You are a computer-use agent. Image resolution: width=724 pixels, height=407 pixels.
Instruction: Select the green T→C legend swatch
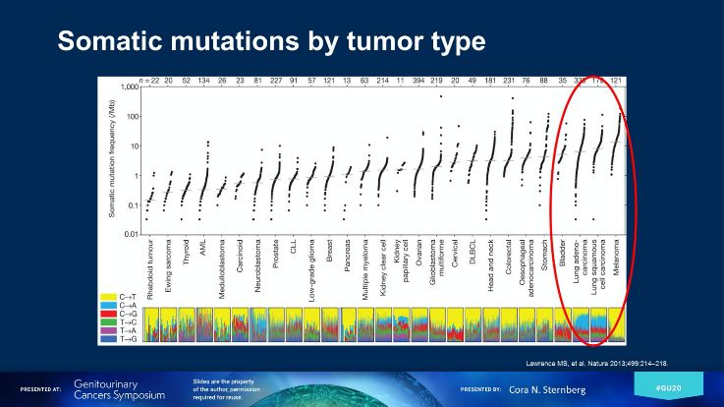click(108, 322)
